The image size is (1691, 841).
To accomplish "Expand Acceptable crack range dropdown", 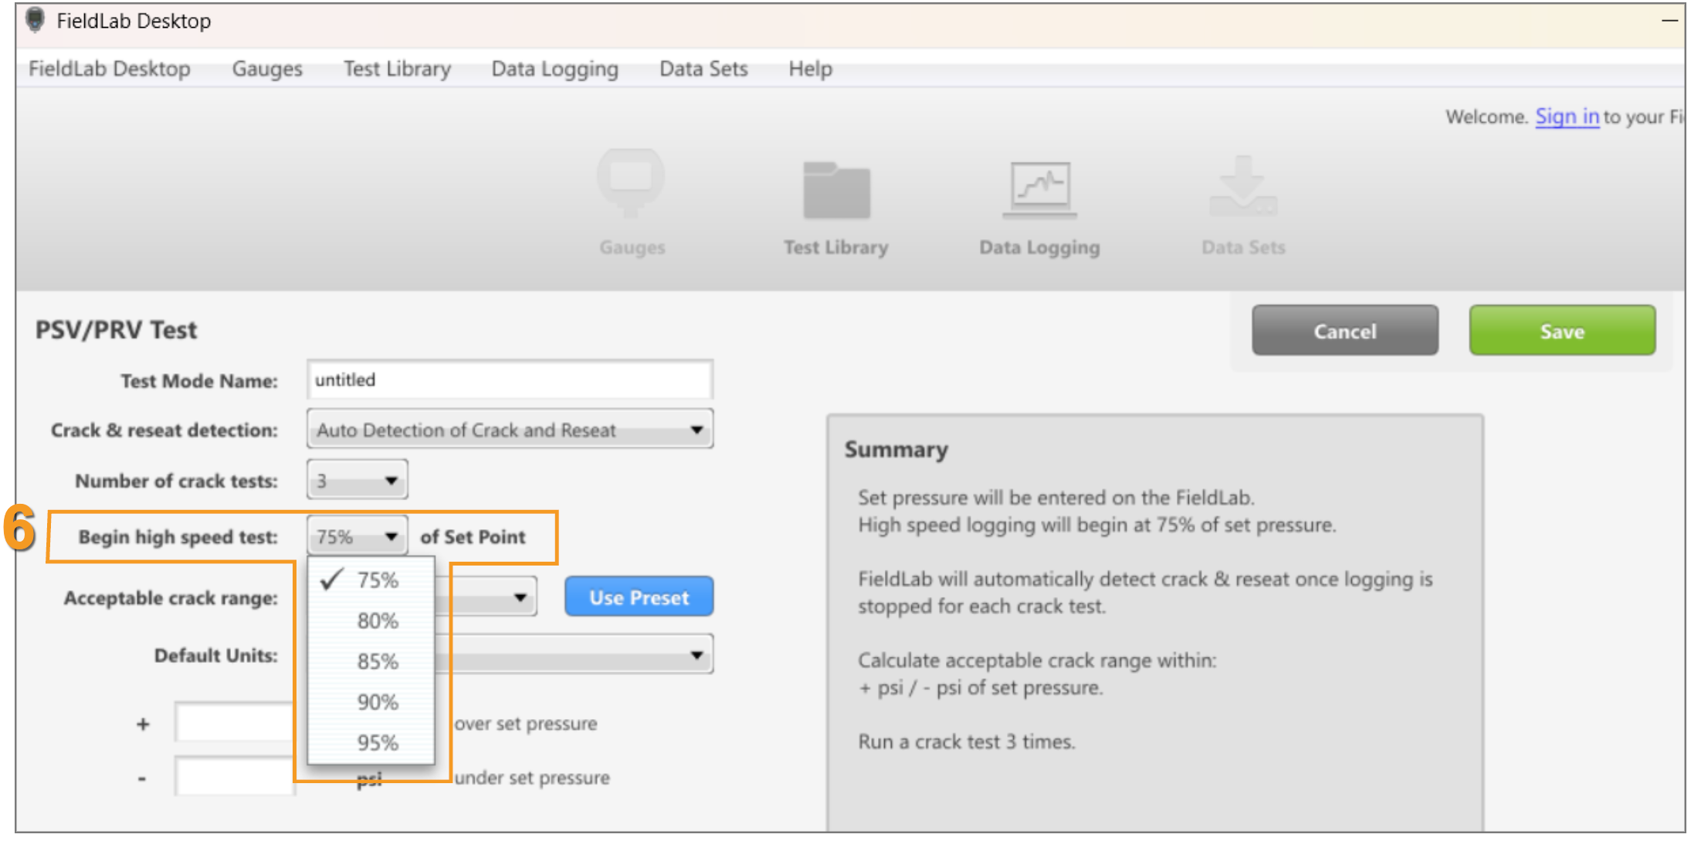I will (x=520, y=597).
